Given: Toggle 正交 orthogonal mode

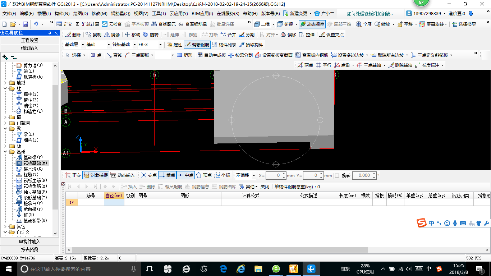Looking at the screenshot, I should coord(73,175).
